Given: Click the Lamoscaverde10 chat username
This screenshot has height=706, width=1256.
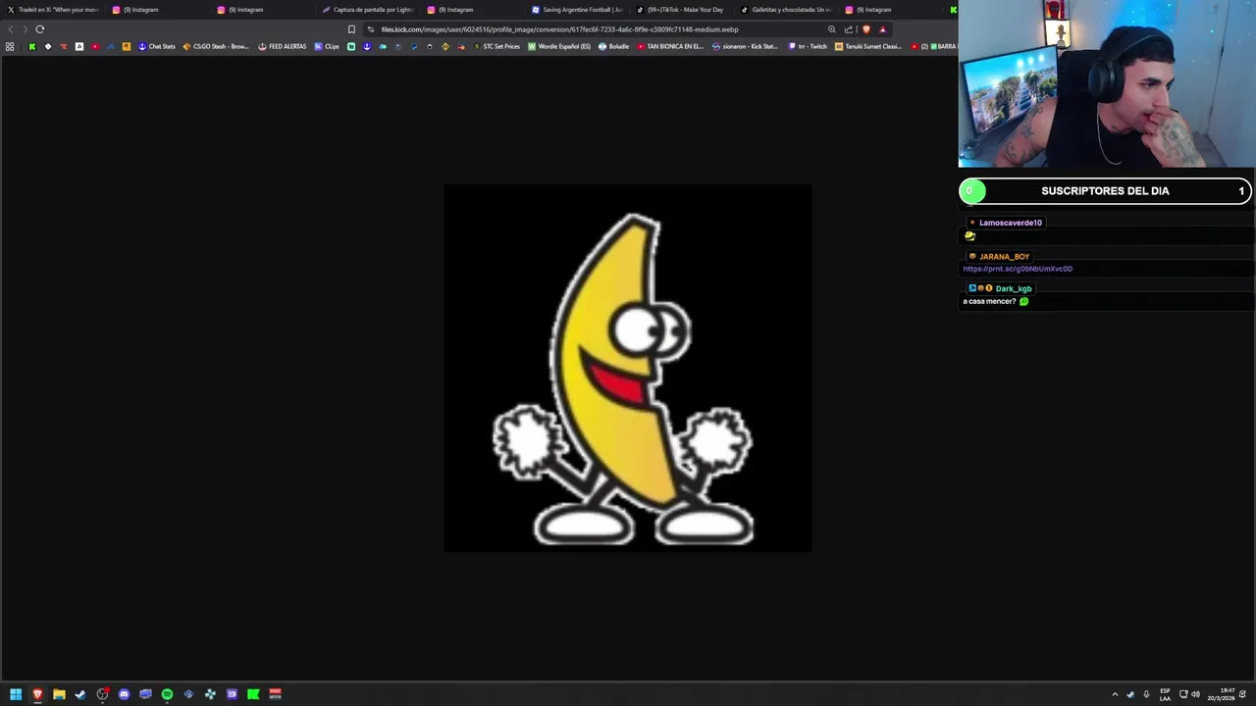Looking at the screenshot, I should (x=1010, y=223).
